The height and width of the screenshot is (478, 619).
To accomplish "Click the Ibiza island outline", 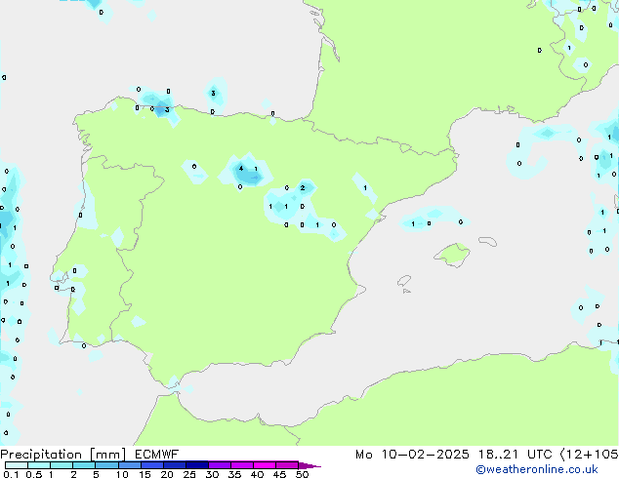I will click(404, 281).
